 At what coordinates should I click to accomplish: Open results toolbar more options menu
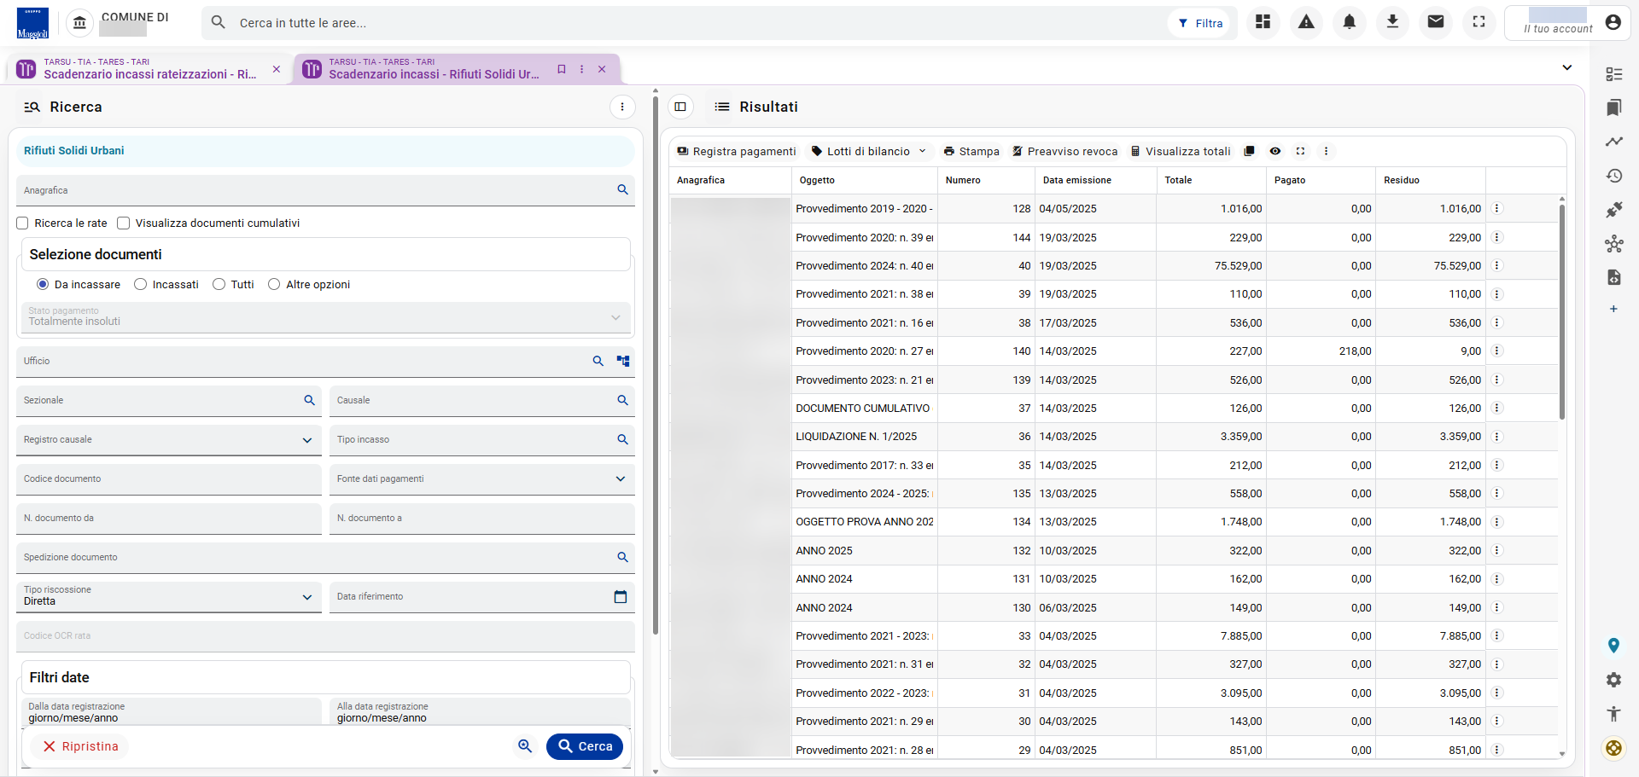(1326, 151)
